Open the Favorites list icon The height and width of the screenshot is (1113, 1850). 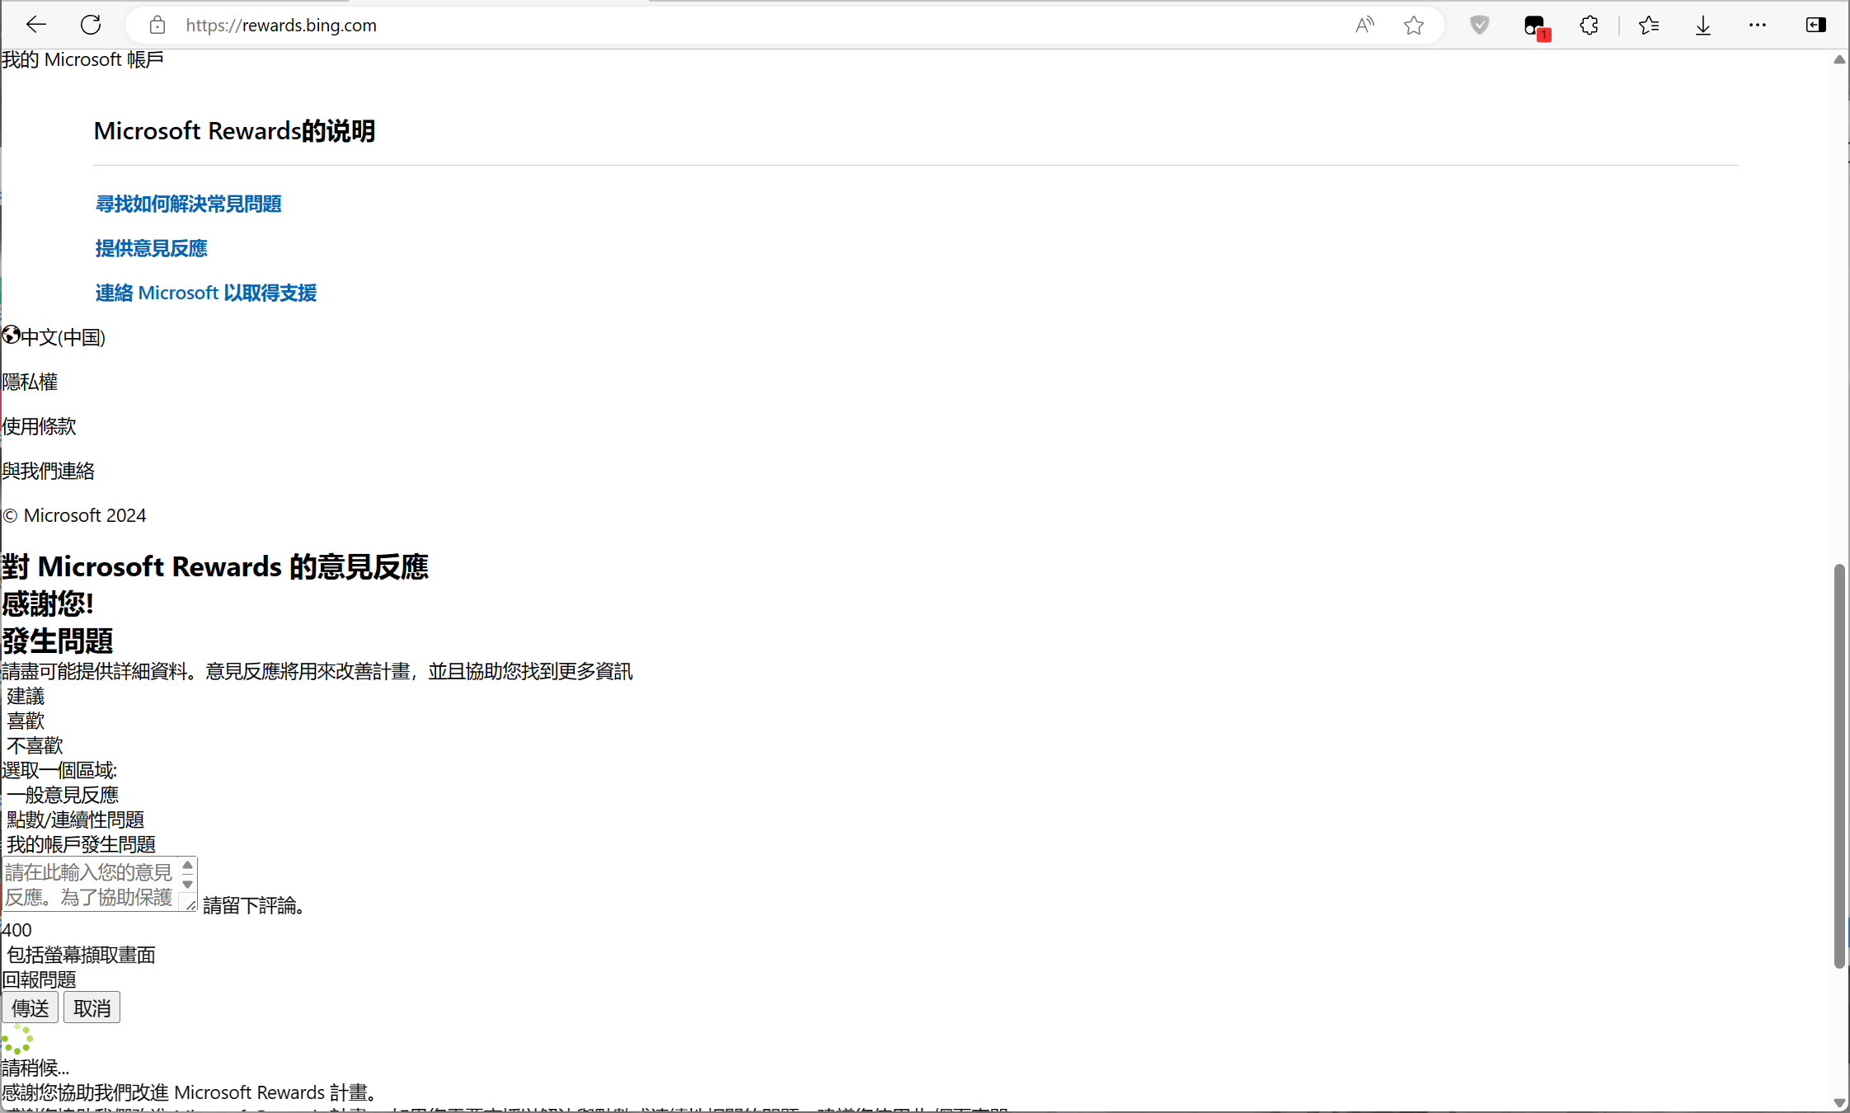[1649, 26]
